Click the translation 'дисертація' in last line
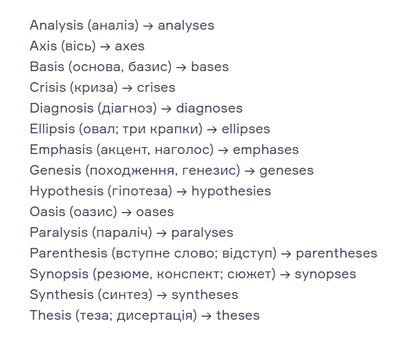Screen dimensions: 408x337 pyautogui.click(x=155, y=316)
